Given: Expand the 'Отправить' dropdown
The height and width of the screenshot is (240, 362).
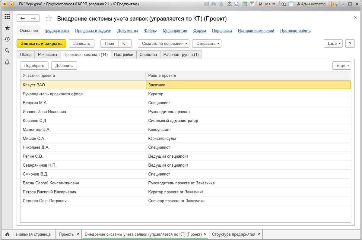Looking at the screenshot, I should 207,43.
